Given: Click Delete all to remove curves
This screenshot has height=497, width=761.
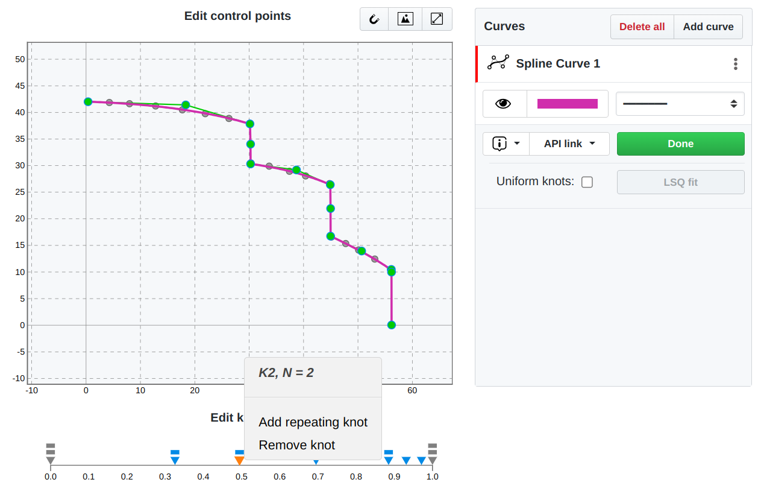Looking at the screenshot, I should point(641,27).
